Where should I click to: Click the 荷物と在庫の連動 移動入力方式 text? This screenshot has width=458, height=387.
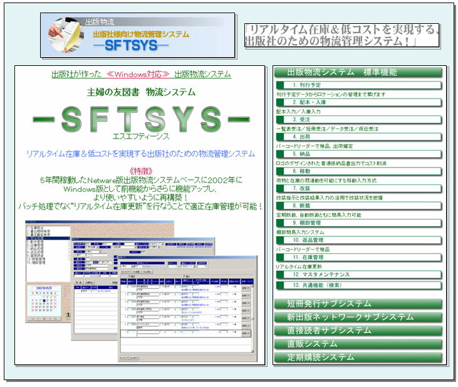point(326,181)
